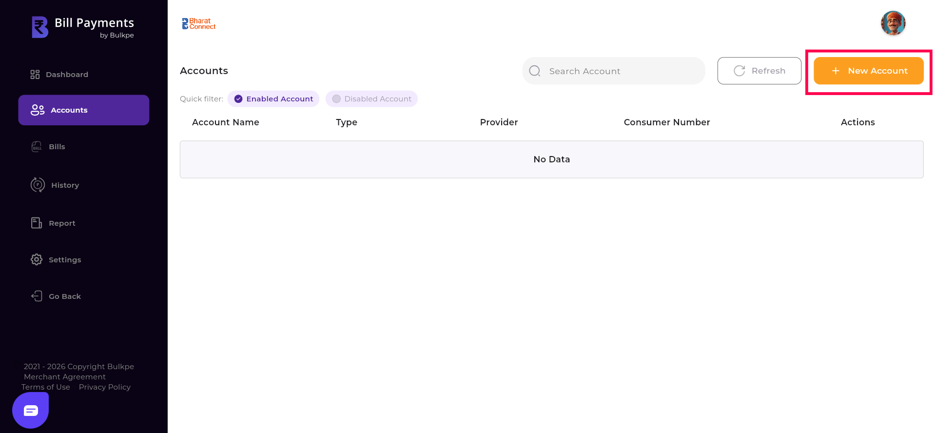Screen dimensions: 936x433
Task: Open the user profile avatar
Action: point(893,23)
